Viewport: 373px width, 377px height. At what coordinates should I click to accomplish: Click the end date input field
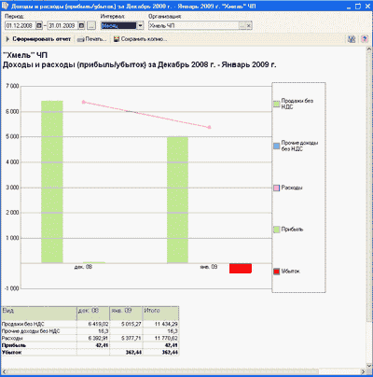pos(62,26)
